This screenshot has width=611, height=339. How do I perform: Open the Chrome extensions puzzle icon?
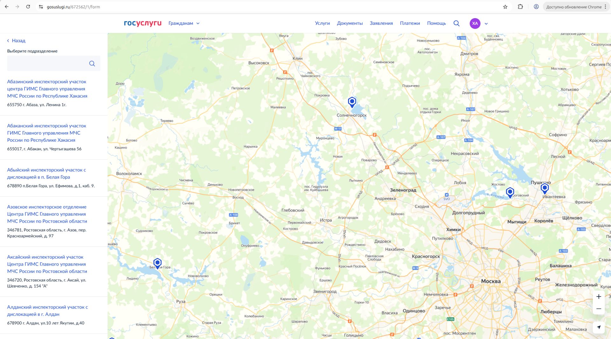click(520, 7)
